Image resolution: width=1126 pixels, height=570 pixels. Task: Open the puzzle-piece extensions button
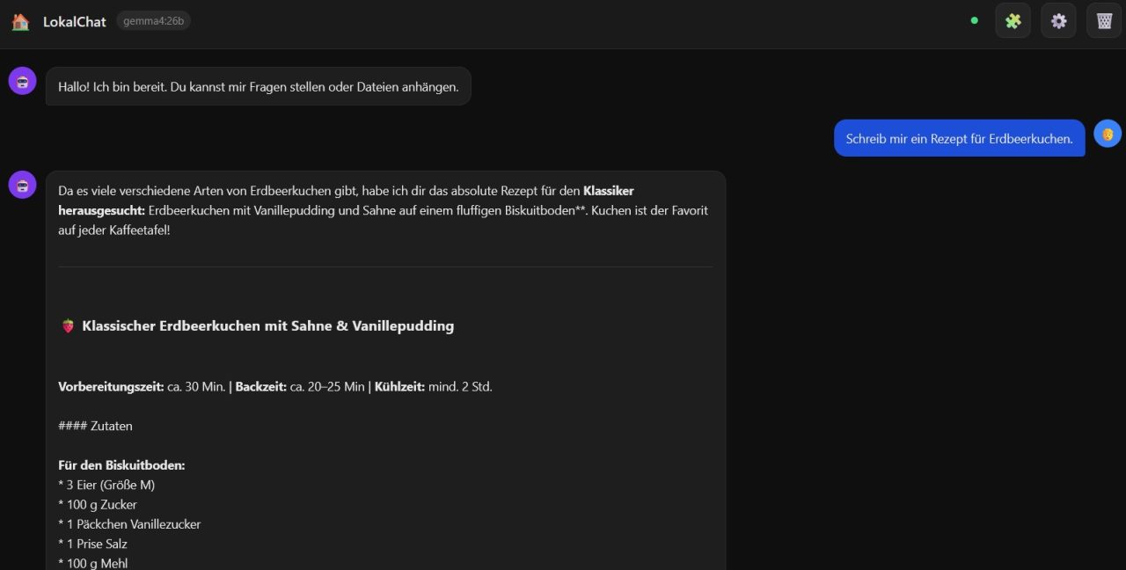pyautogui.click(x=1013, y=21)
